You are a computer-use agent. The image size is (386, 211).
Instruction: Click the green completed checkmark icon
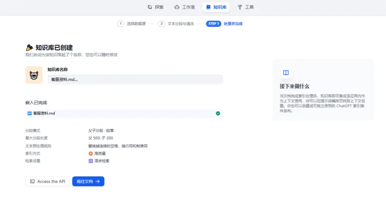(218, 113)
